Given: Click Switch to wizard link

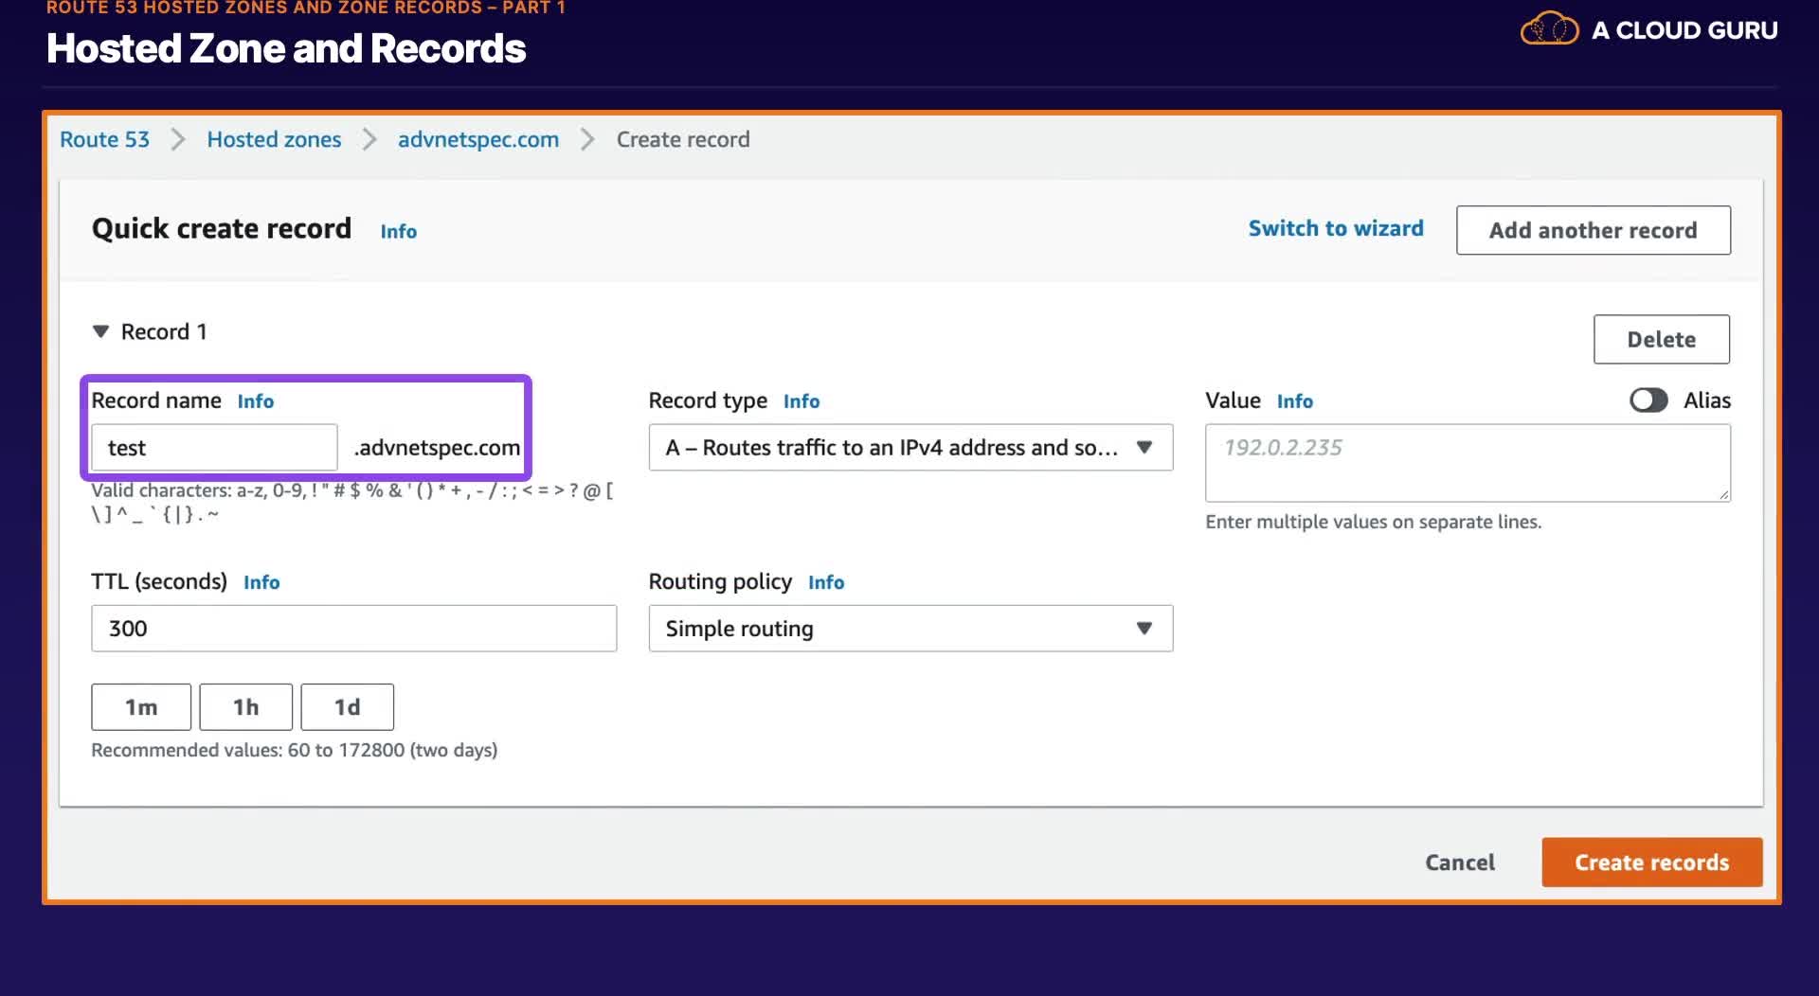Looking at the screenshot, I should tap(1336, 228).
